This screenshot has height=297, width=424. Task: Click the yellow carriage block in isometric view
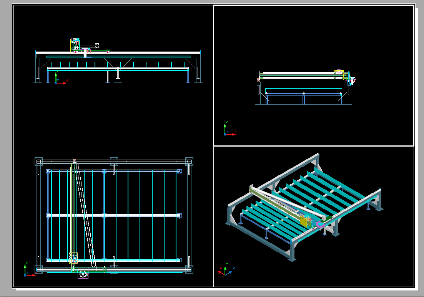click(304, 222)
